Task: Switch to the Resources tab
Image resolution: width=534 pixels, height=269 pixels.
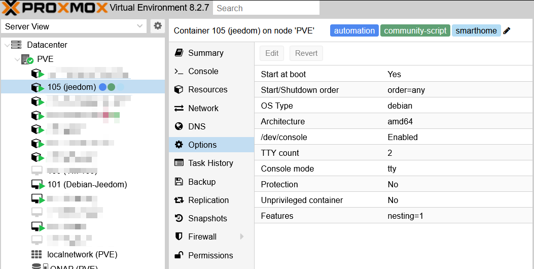Action: (211, 89)
